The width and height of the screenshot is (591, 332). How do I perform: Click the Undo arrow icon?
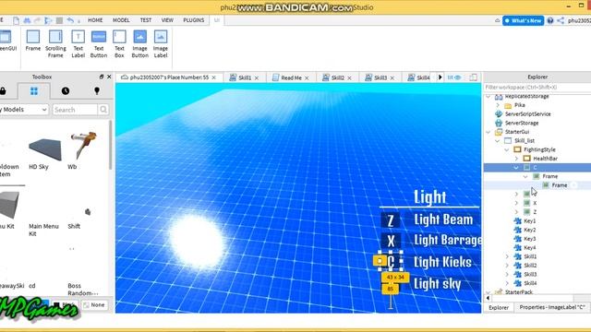click(x=70, y=20)
